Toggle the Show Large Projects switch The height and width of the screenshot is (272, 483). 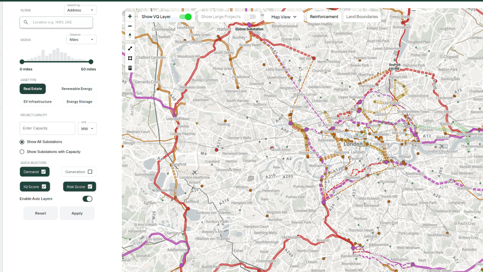point(250,17)
